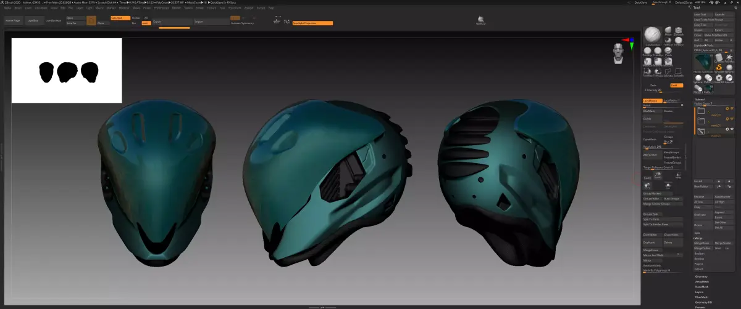
Task: Click Make PolyMesh3D button
Action: [720, 35]
